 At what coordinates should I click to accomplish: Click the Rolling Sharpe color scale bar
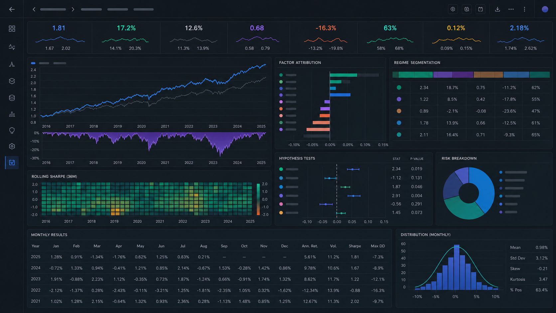pyautogui.click(x=258, y=199)
